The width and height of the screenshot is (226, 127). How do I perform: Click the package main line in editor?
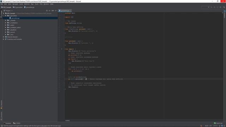pyautogui.click(x=70, y=13)
